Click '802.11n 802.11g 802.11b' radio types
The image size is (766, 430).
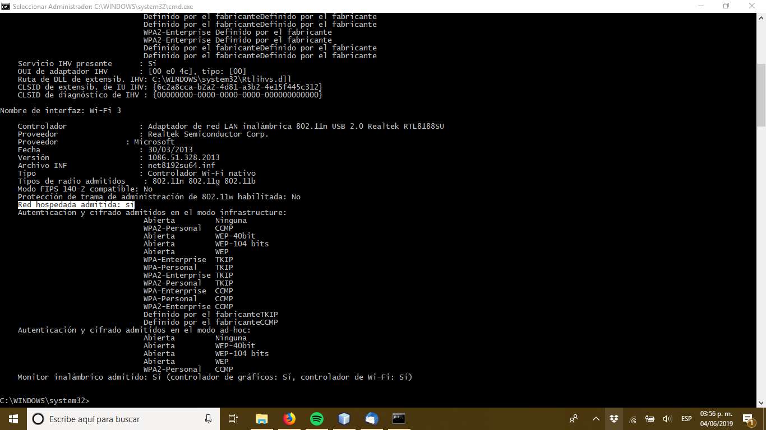(204, 181)
